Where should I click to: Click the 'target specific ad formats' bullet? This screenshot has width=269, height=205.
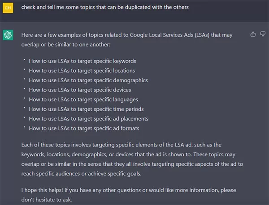(x=84, y=128)
